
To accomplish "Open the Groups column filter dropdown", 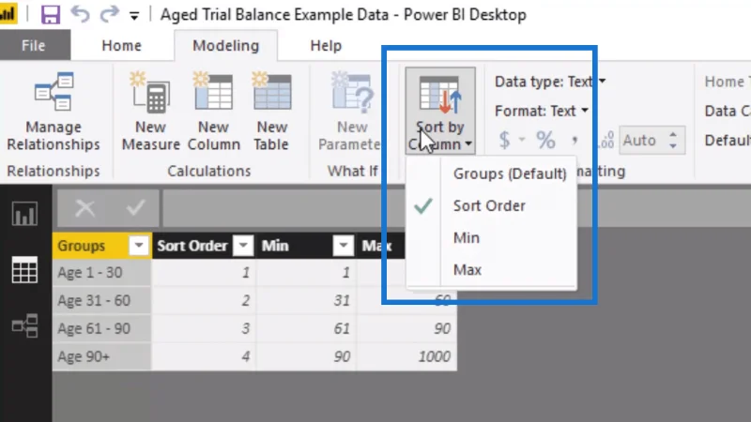I will 139,246.
